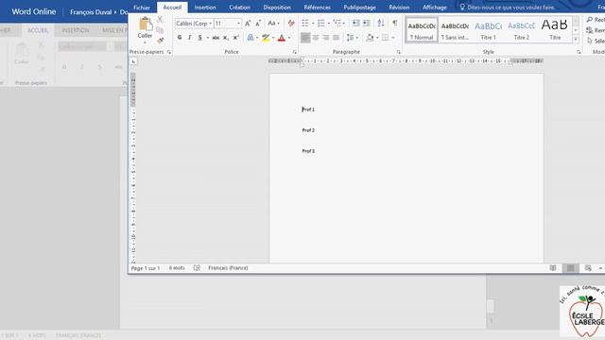Click the sort A-Z icon
Image resolution: width=605 pixels, height=340 pixels.
point(381,24)
